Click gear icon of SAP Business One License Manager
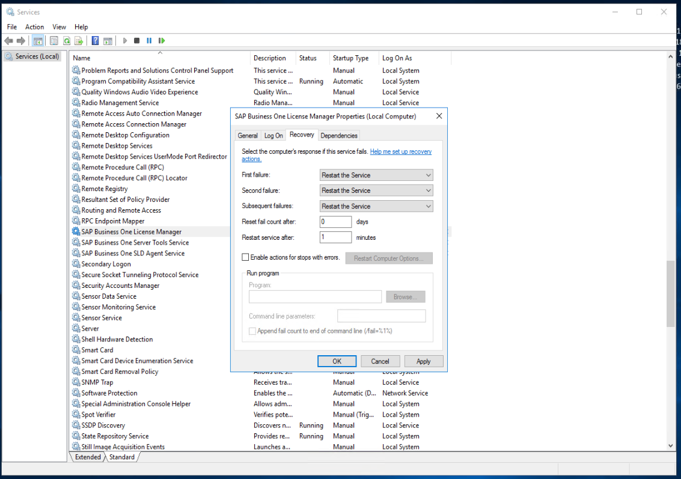The height and width of the screenshot is (479, 681). pyautogui.click(x=76, y=231)
